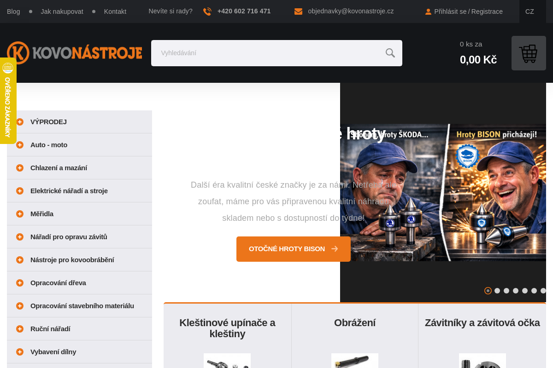Image resolution: width=553 pixels, height=368 pixels.
Task: Open the Ověřeno zákazníky badge
Action: tap(8, 101)
